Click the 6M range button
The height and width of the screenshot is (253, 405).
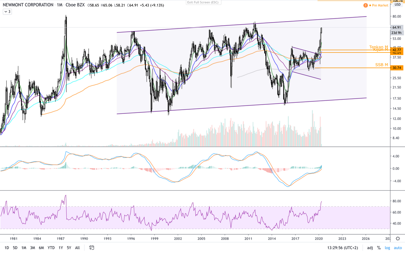coord(41,248)
